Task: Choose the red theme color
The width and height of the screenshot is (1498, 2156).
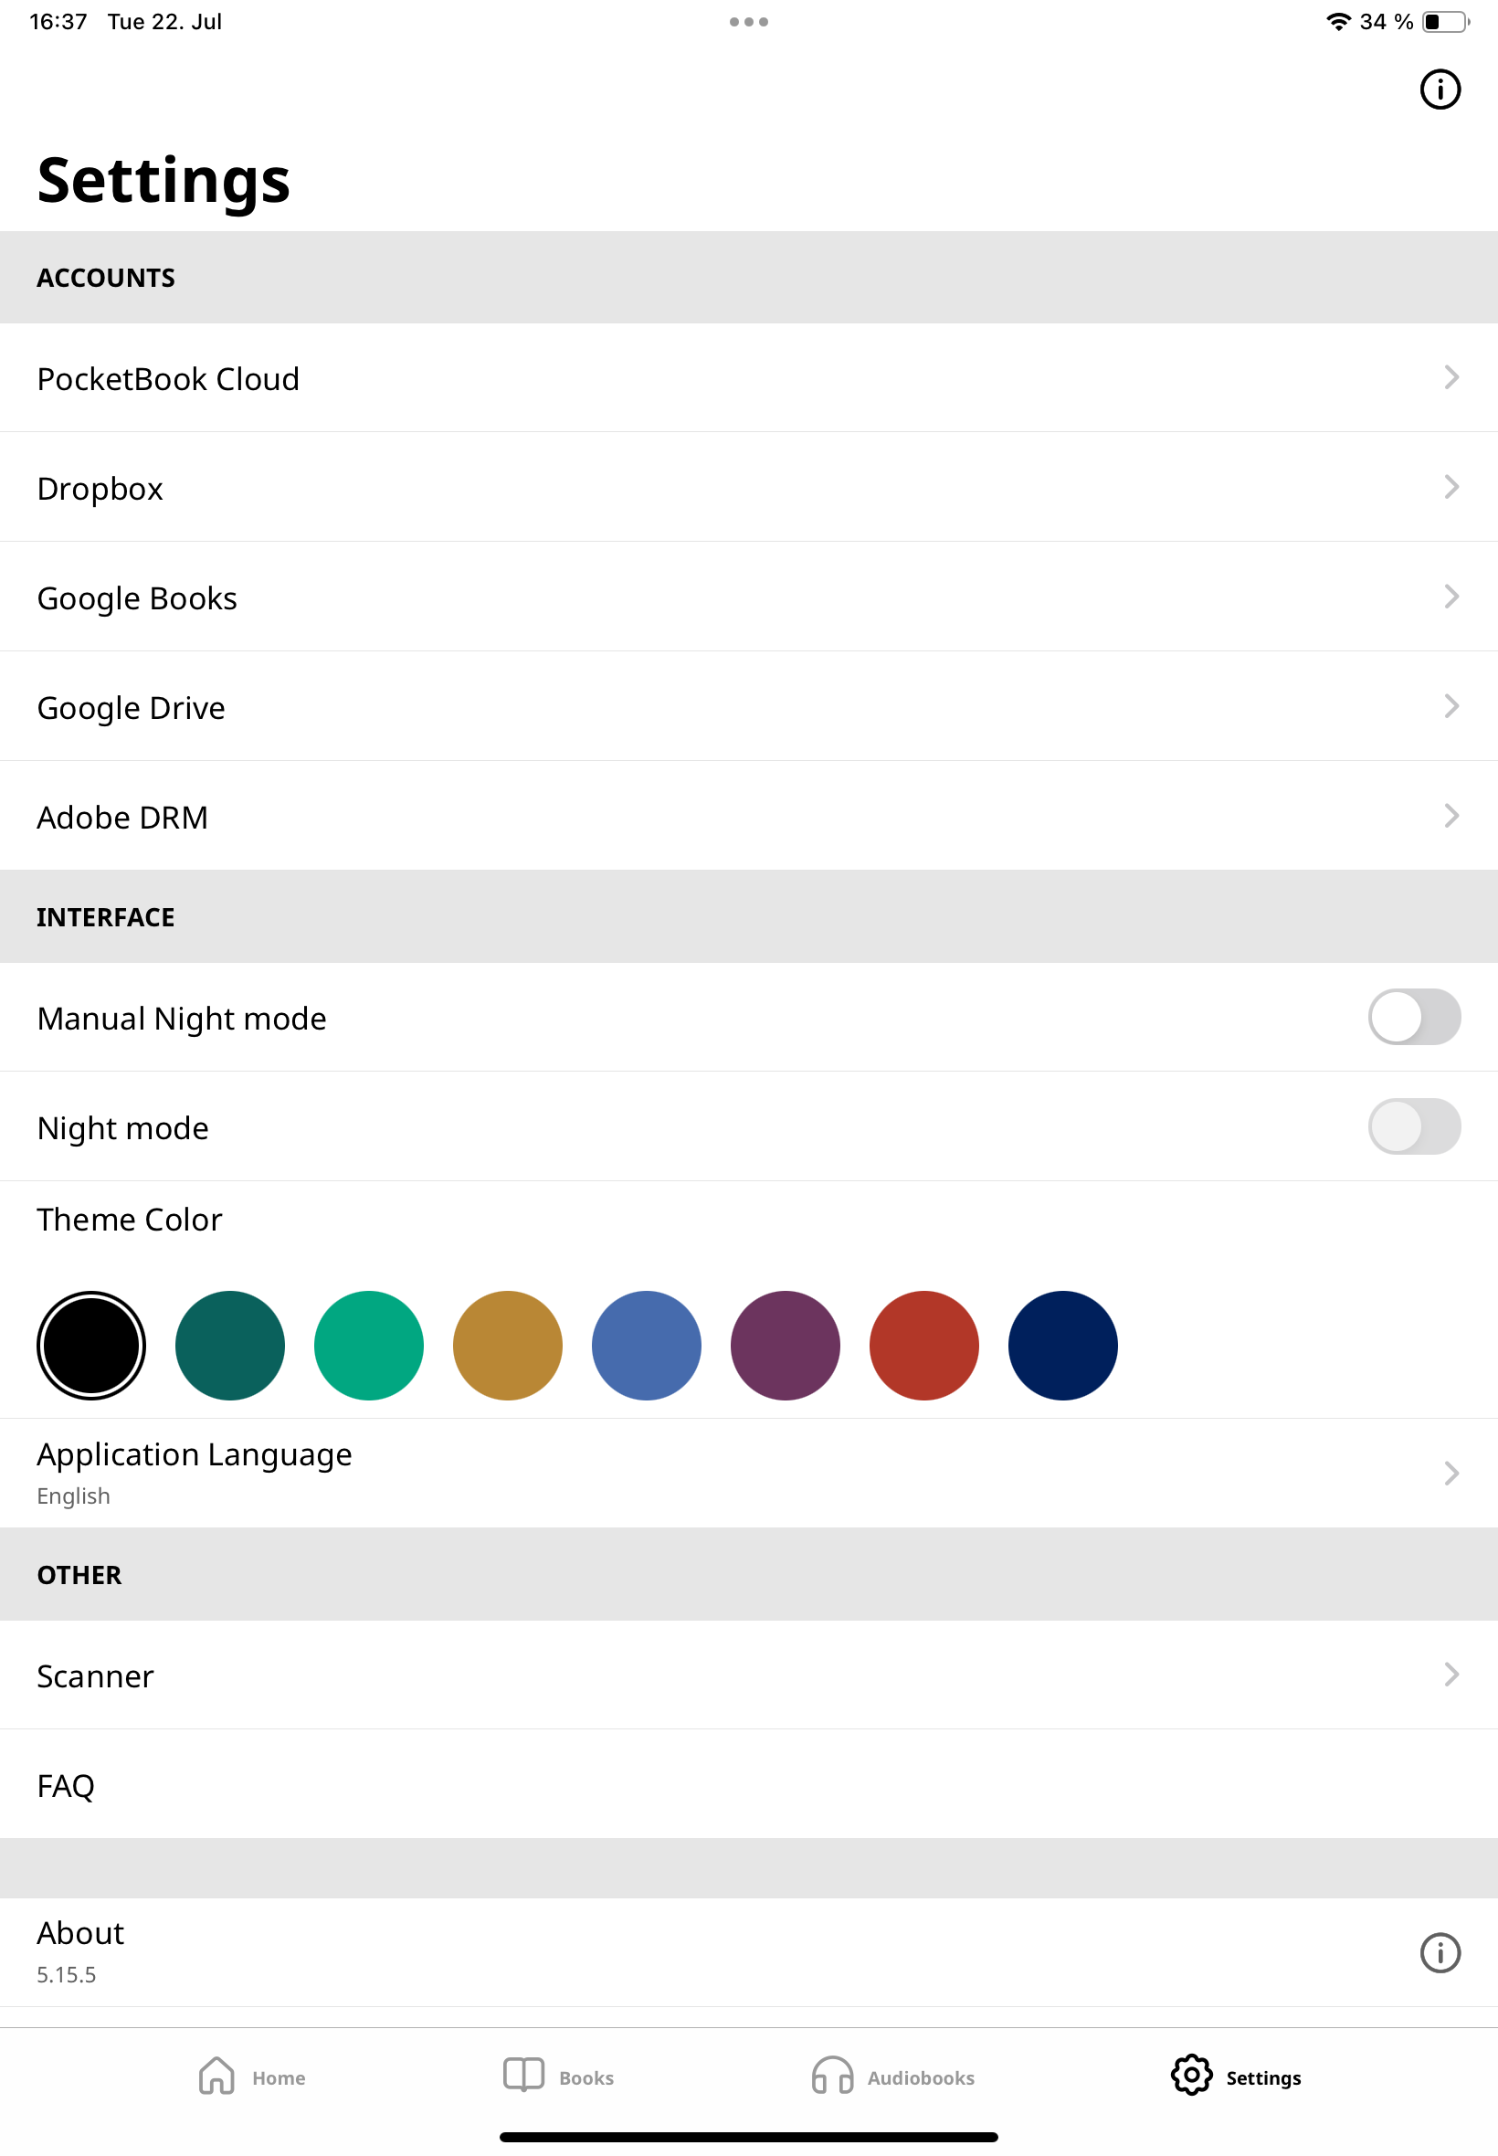Action: [x=923, y=1346]
